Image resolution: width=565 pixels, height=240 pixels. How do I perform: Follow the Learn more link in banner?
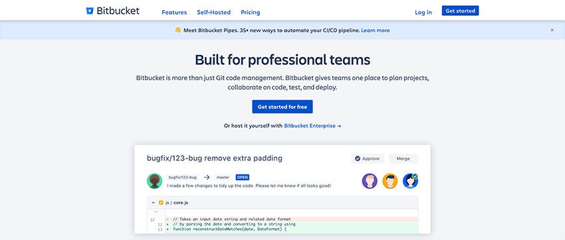click(376, 30)
